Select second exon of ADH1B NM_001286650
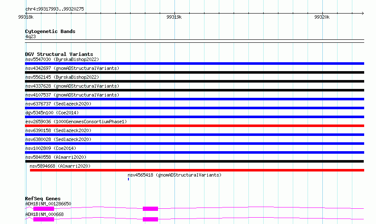This screenshot has width=376, height=224. [150, 209]
